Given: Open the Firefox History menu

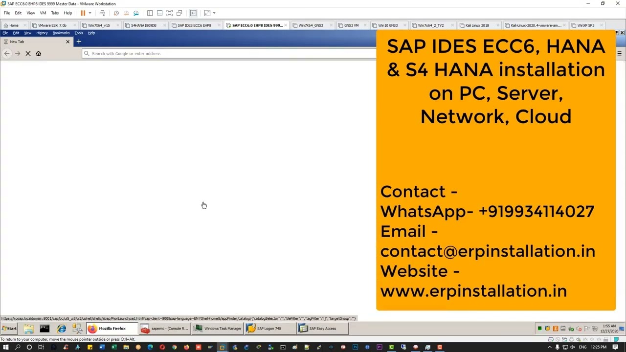Looking at the screenshot, I should 42,33.
